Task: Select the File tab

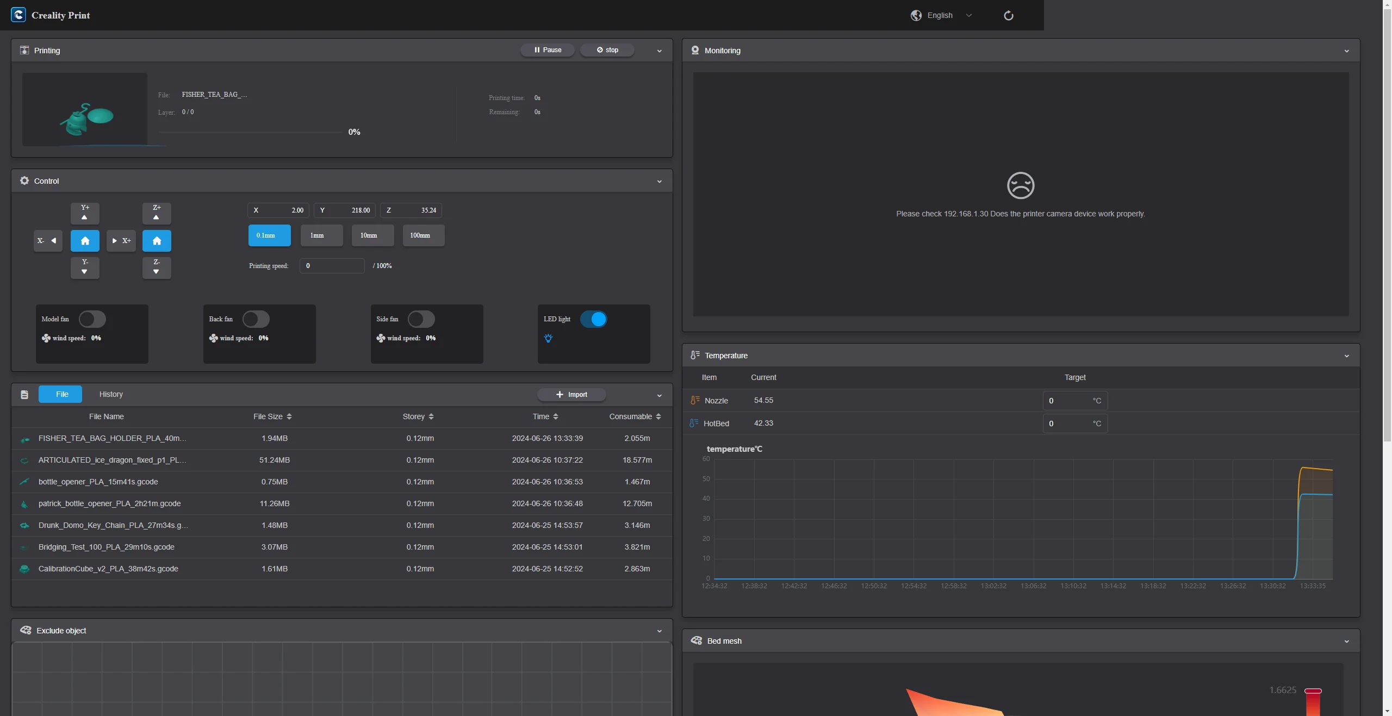Action: tap(61, 394)
